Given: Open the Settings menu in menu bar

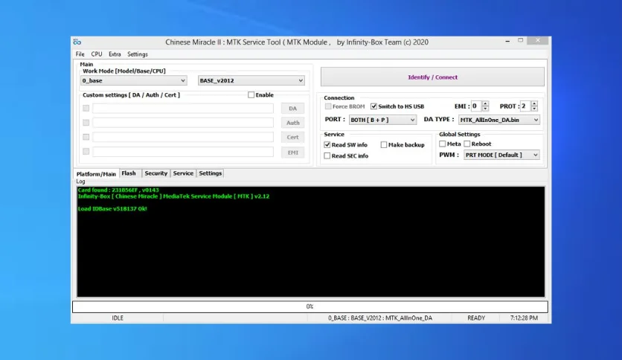Looking at the screenshot, I should click(137, 54).
